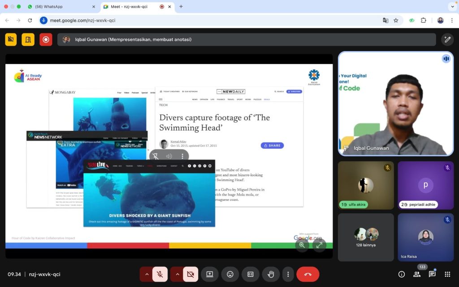
Task: Select Ica Raisa participant tile
Action: [x=426, y=238]
